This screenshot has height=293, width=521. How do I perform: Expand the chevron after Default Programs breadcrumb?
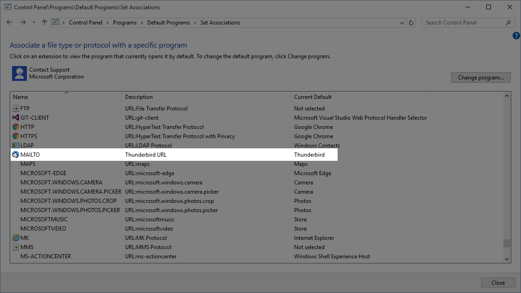195,23
